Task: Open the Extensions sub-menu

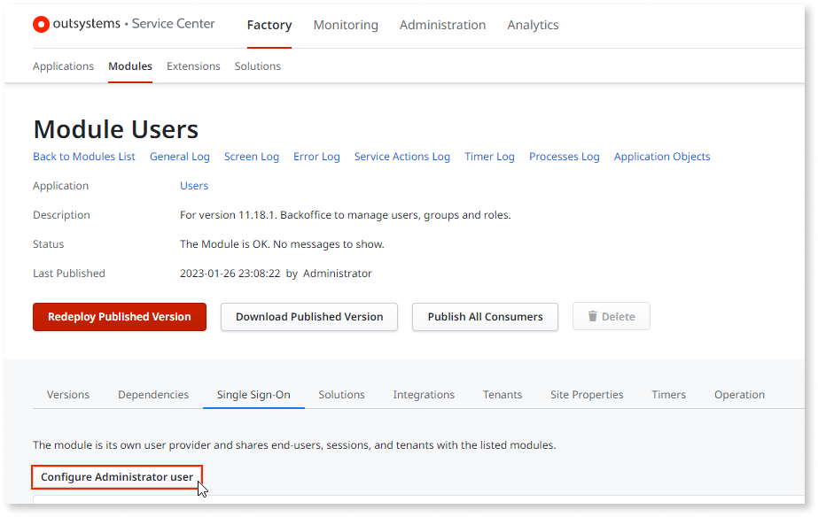Action: 193,66
